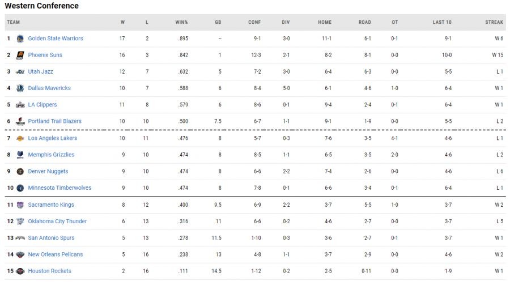Screen dimensions: 510x285
Task: Sort table by LAST 10 column
Action: pos(442,23)
